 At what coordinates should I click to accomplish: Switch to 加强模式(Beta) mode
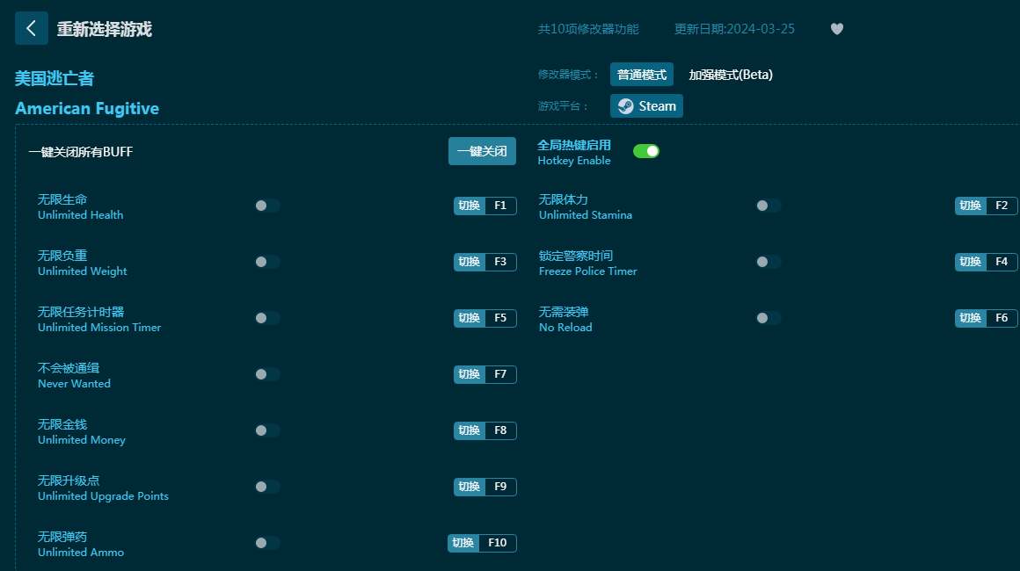(x=731, y=75)
